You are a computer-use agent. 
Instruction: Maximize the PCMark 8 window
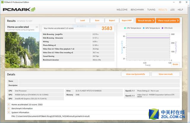coord(180,2)
